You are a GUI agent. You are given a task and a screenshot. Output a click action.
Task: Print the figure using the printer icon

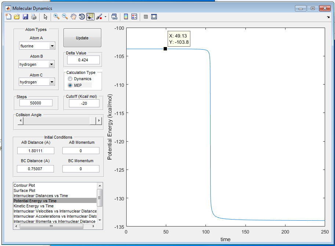33,17
